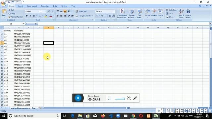Open Chrome from the taskbar
The image size is (212, 119).
[133, 116]
